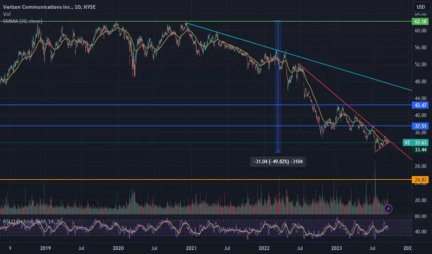Click the 52.00 price axis value
This screenshot has height=254, width=432.
(421, 64)
